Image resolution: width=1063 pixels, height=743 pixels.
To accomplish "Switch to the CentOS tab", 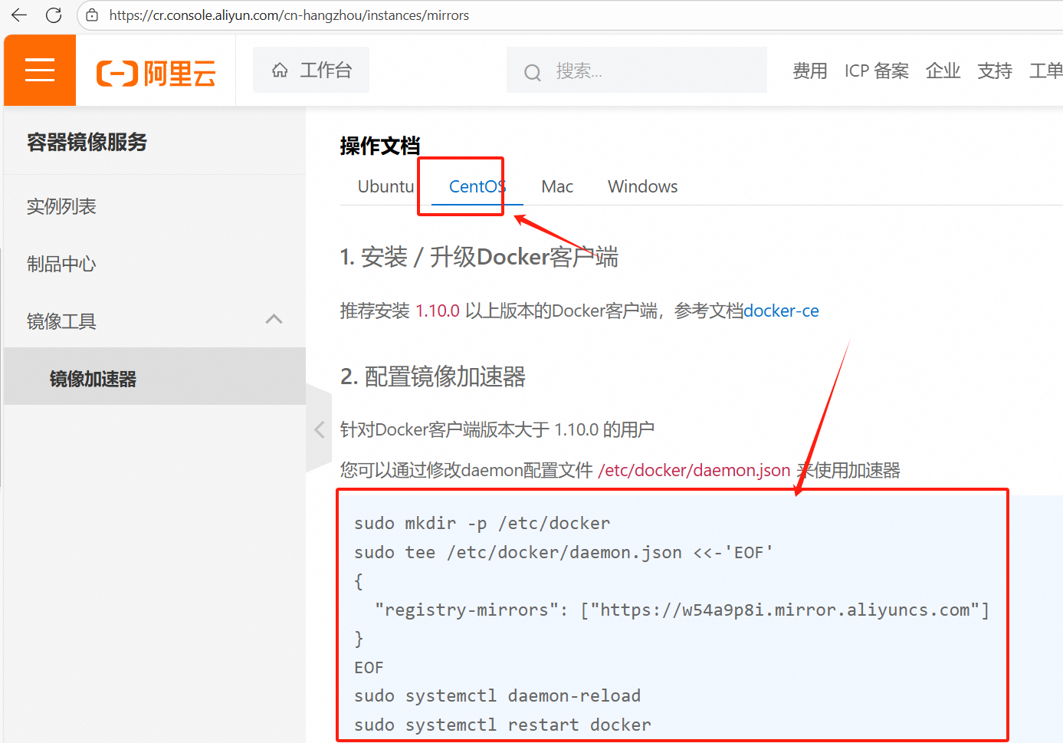I will tap(477, 186).
